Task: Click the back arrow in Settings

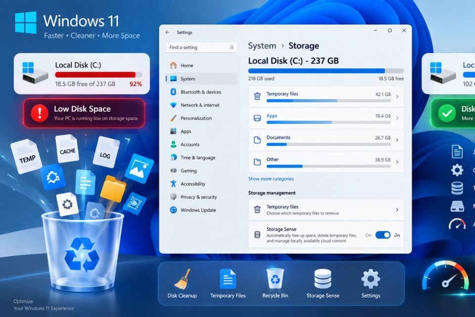Action: coord(168,32)
